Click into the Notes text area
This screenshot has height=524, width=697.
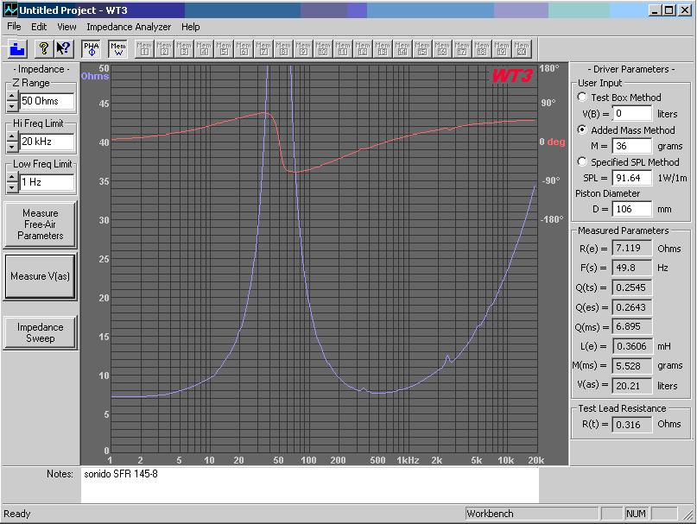pos(309,485)
